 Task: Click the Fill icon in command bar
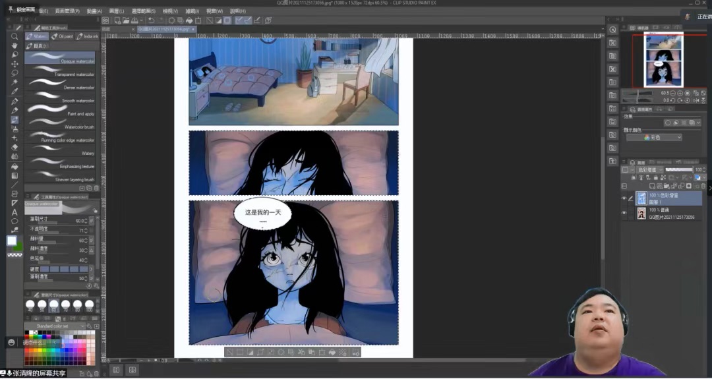pyautogui.click(x=189, y=20)
